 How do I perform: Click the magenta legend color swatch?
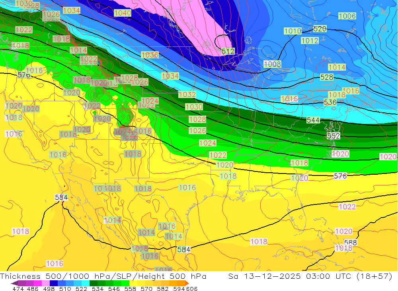tap(38, 283)
